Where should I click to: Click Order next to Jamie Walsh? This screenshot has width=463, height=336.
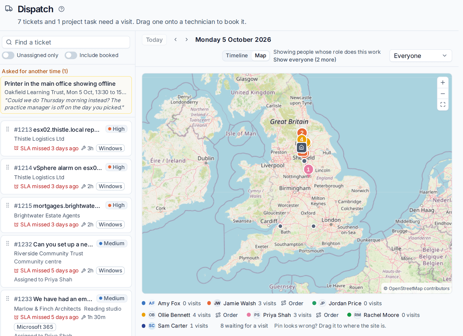point(292,303)
